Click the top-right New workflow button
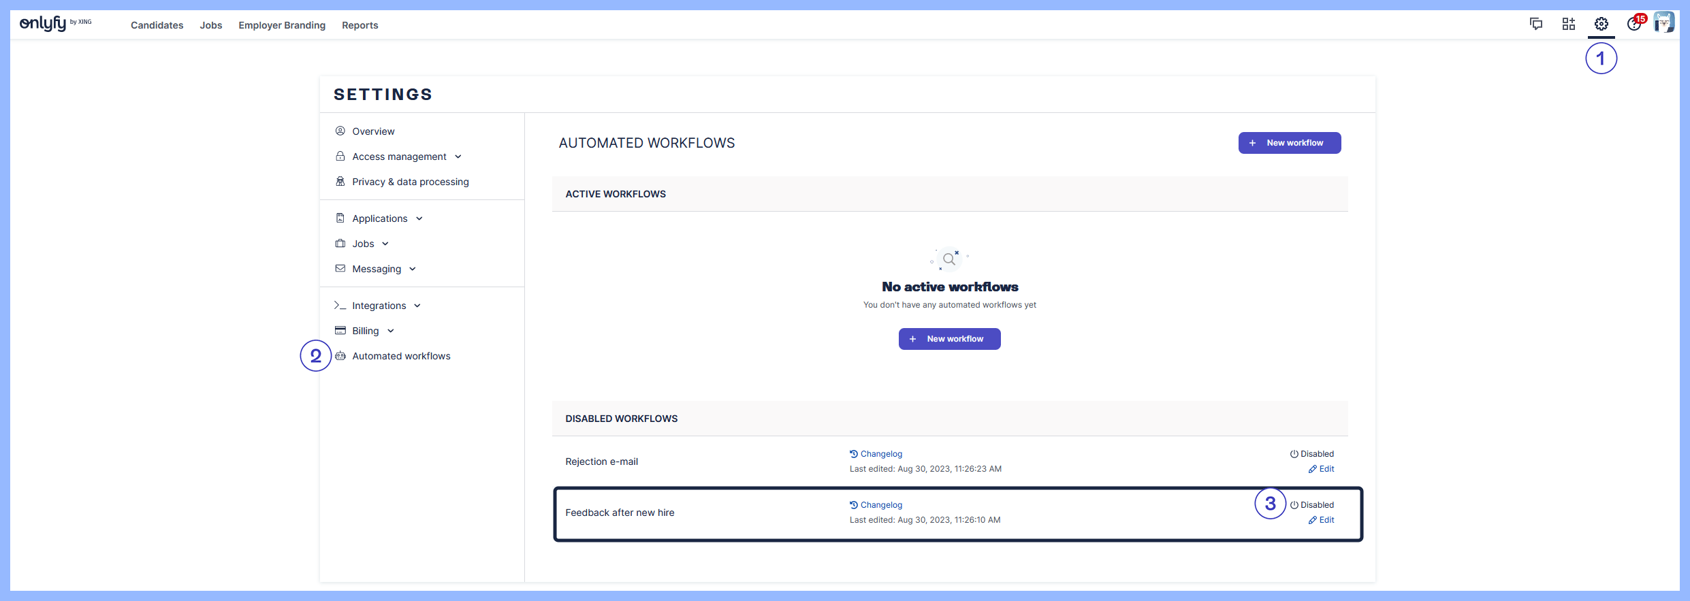Screen dimensions: 1690x601 pyautogui.click(x=1290, y=143)
